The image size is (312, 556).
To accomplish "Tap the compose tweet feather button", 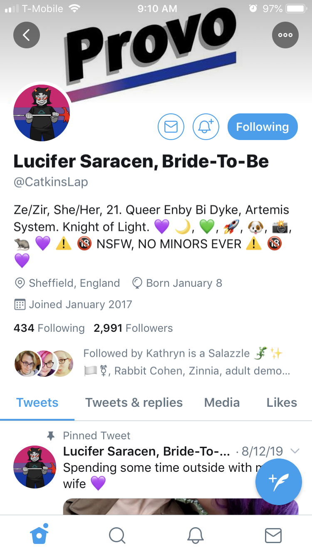I will pyautogui.click(x=279, y=482).
